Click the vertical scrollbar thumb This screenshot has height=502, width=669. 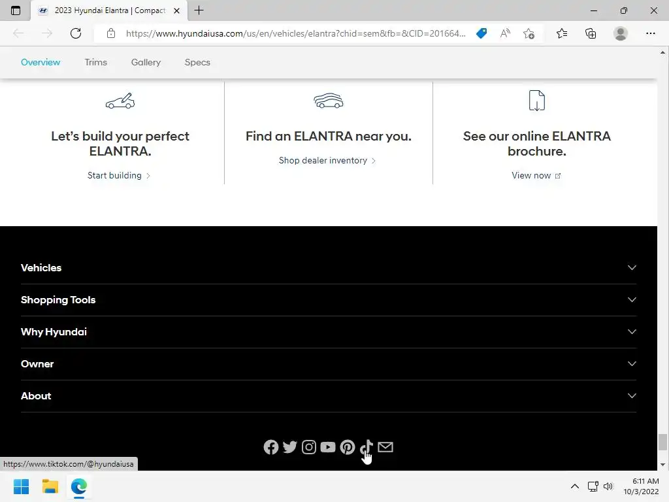662,443
